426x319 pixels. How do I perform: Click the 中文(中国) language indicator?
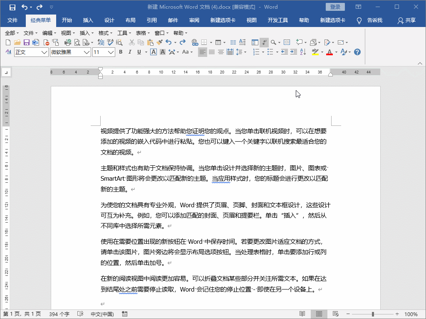102,314
